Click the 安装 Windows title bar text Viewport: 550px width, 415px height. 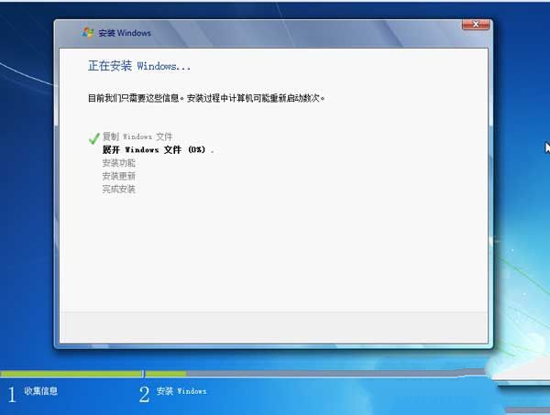click(125, 33)
